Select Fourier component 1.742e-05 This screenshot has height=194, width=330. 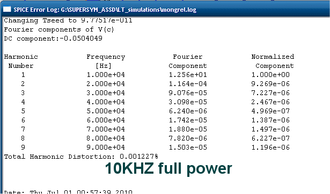tap(188, 120)
